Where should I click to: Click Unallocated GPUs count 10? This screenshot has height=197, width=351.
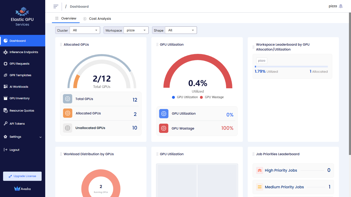135,128
